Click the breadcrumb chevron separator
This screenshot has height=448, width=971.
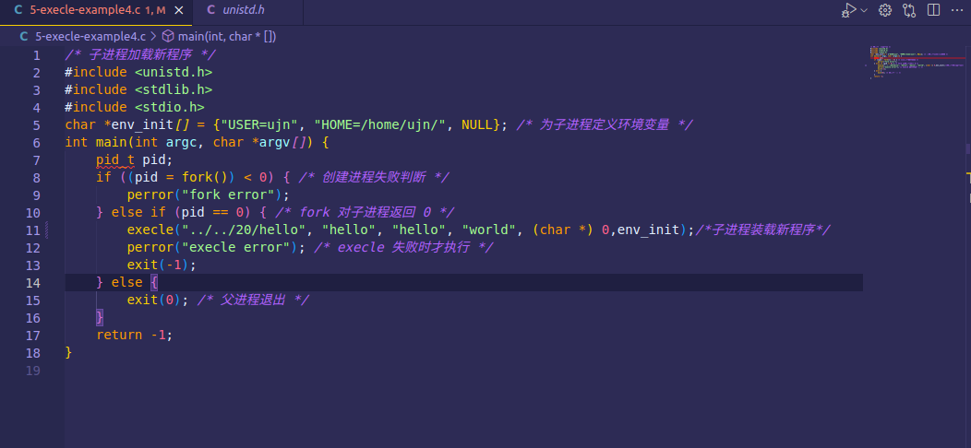pos(153,37)
